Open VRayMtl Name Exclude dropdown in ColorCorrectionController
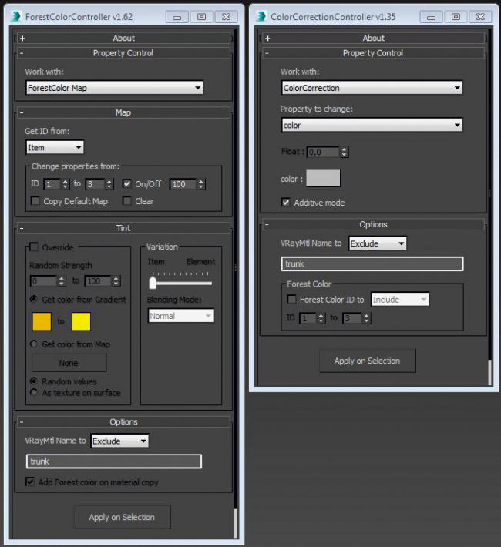 (378, 243)
